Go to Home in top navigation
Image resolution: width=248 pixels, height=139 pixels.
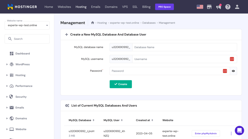49,7
